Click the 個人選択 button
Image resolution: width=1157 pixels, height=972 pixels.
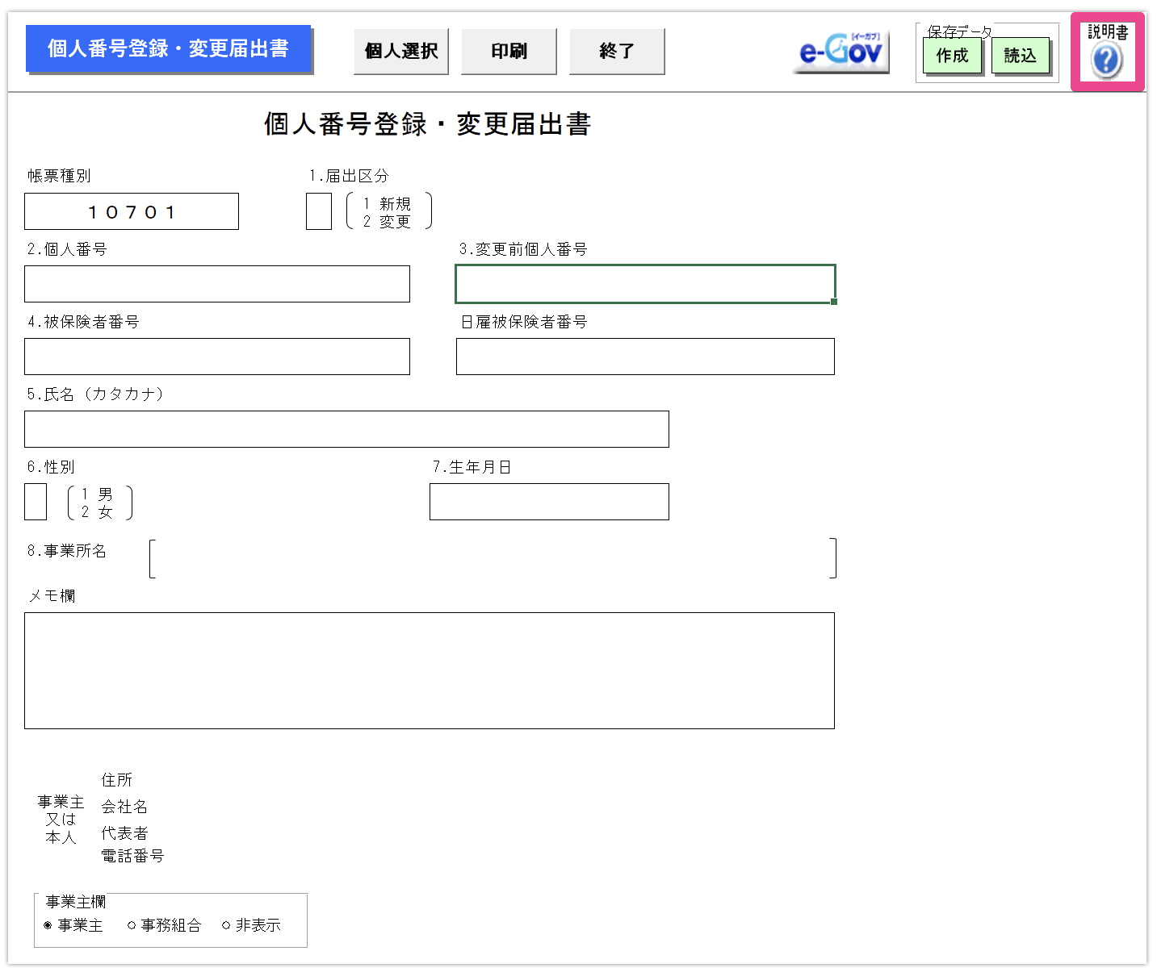click(401, 52)
